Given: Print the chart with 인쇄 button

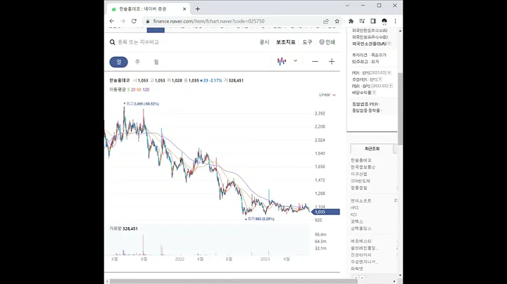Looking at the screenshot, I should 327,42.
